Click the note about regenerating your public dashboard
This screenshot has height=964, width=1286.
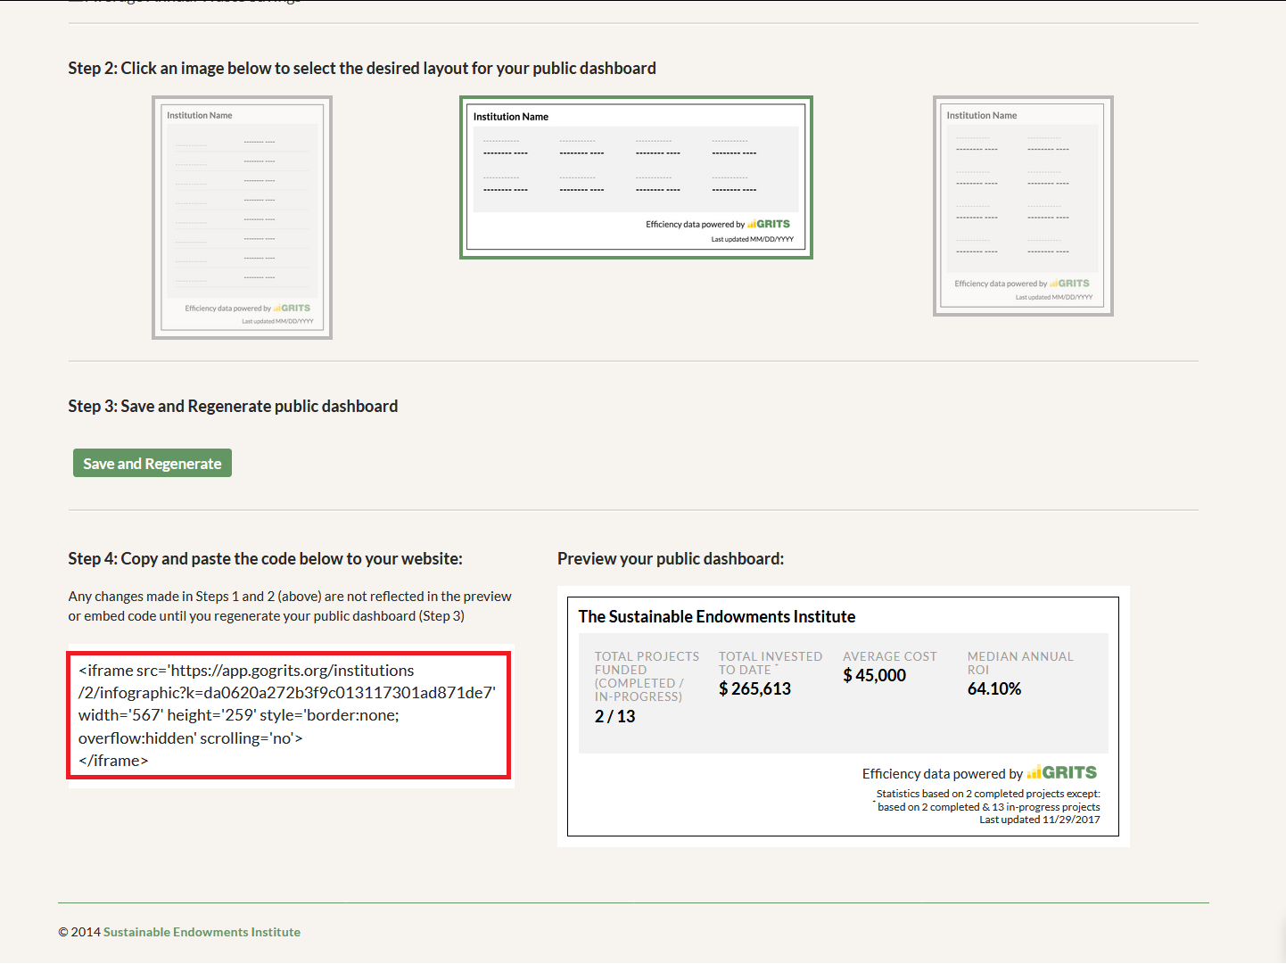tap(290, 606)
